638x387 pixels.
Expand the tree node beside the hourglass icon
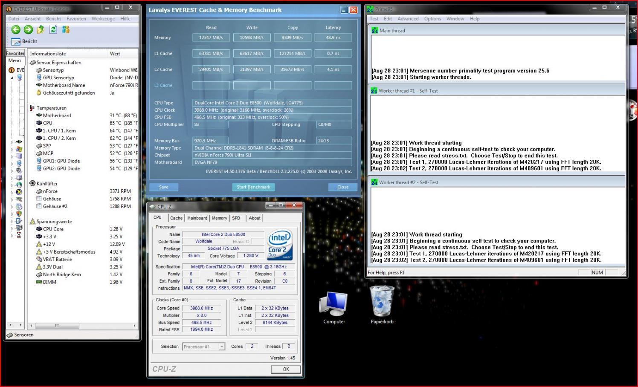tap(12, 235)
